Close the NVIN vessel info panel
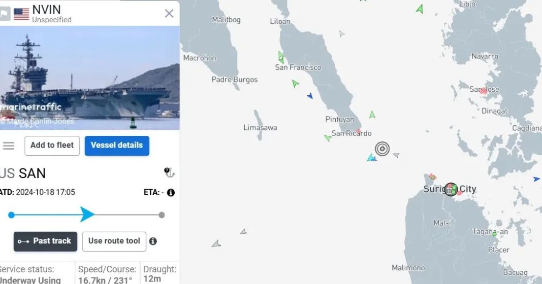The width and height of the screenshot is (542, 284). pyautogui.click(x=169, y=14)
